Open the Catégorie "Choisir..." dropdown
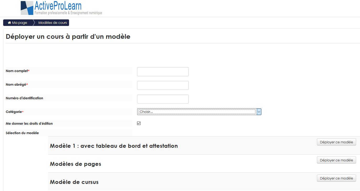 coord(199,112)
